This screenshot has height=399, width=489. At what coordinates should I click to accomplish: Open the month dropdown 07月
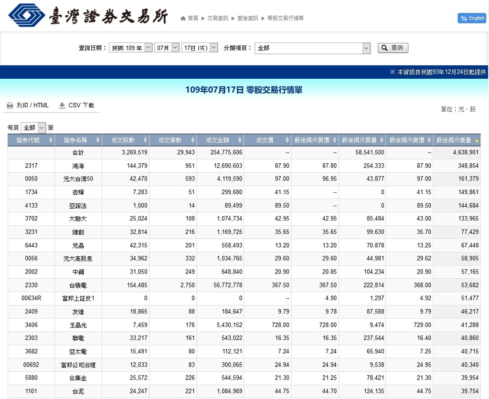click(167, 48)
